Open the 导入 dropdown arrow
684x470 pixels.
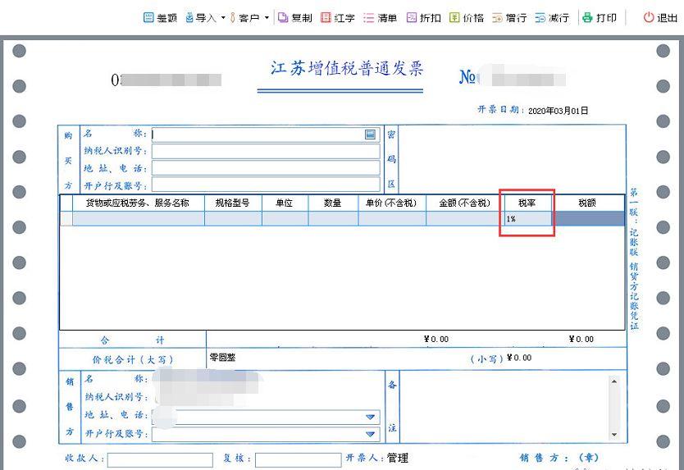(223, 18)
